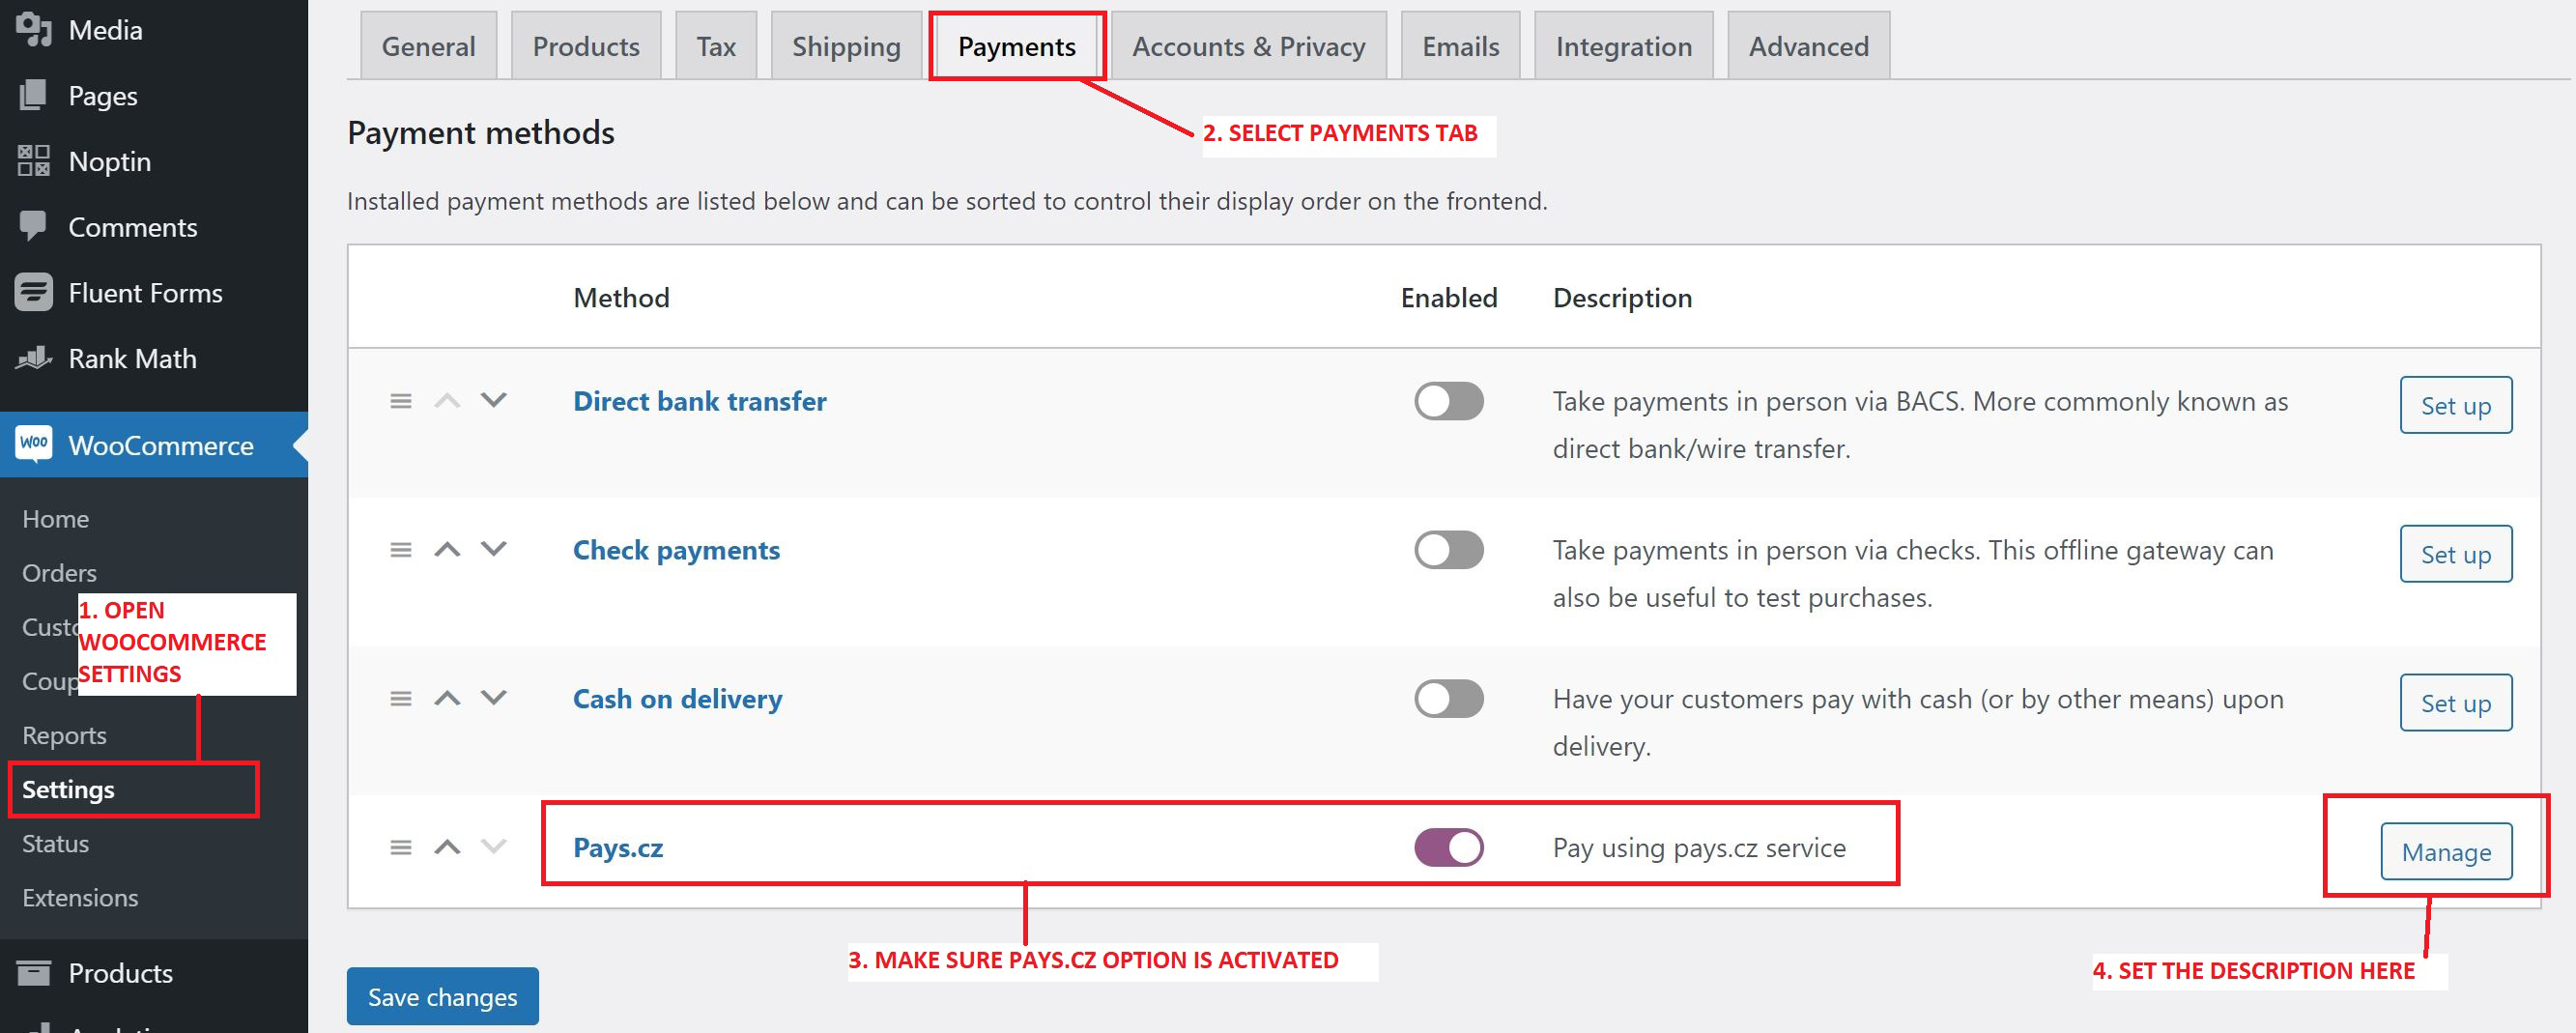Switch to the General tab

428,46
